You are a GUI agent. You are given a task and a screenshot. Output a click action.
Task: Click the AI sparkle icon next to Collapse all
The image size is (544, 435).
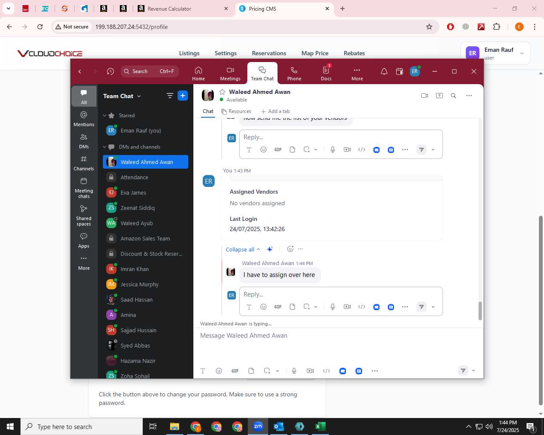(269, 249)
